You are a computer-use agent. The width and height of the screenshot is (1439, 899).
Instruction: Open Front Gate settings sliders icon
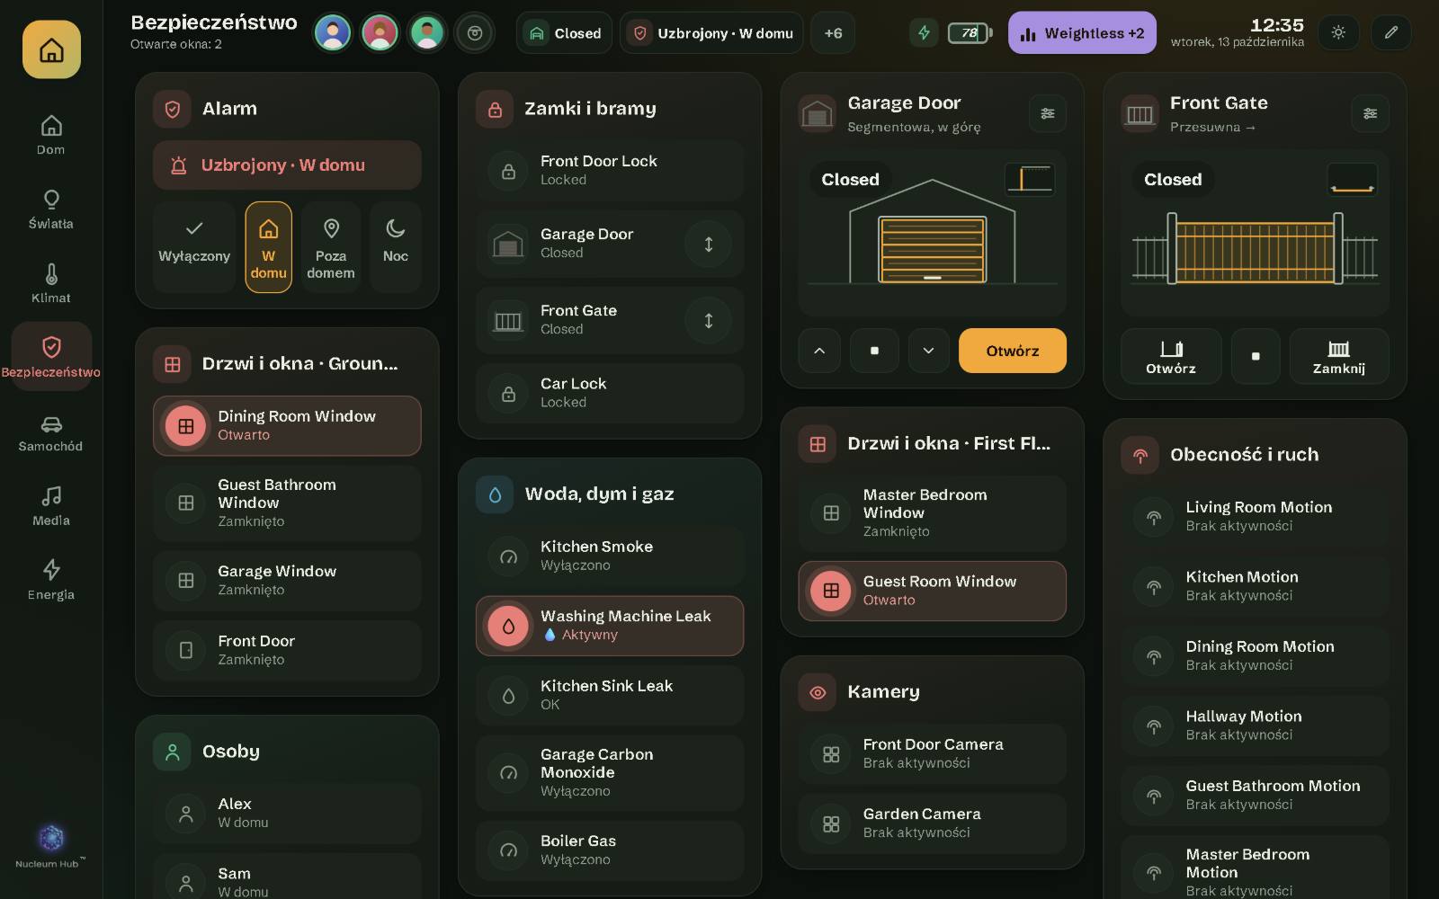pyautogui.click(x=1370, y=113)
